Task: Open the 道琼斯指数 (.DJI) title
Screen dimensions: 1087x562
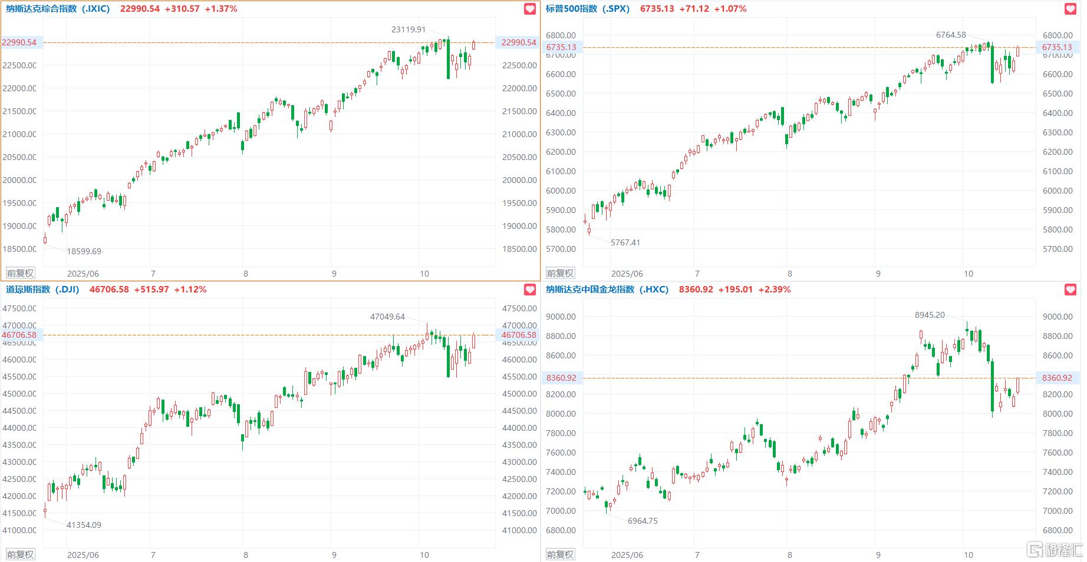Action: click(x=42, y=290)
